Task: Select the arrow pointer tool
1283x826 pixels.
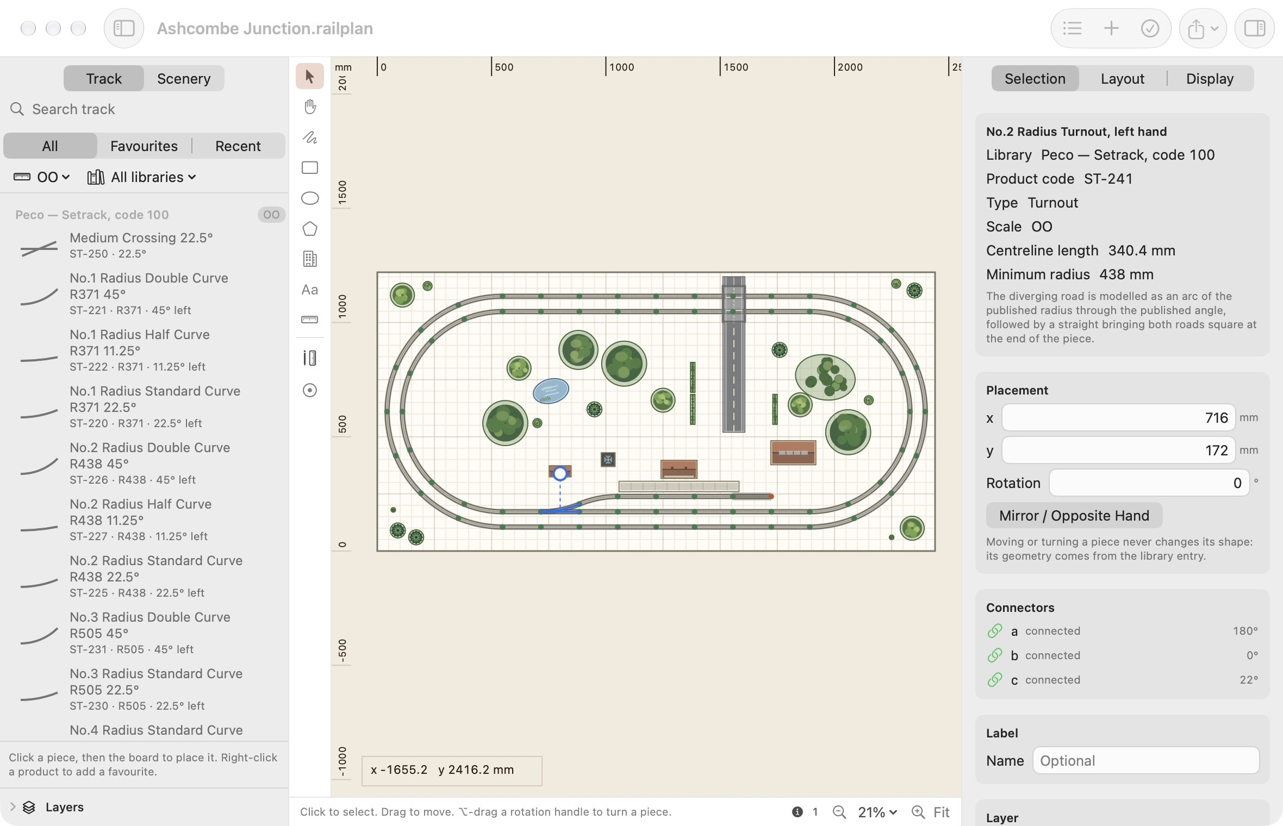Action: 310,77
